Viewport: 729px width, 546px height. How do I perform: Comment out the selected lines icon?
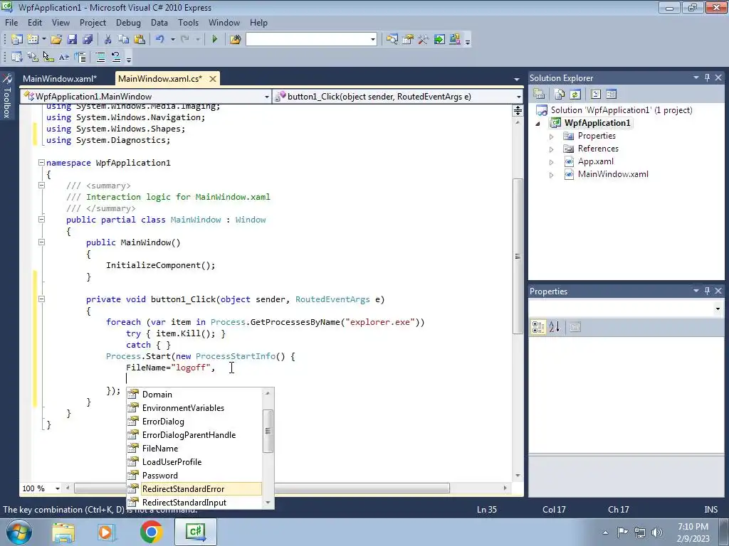pyautogui.click(x=100, y=57)
